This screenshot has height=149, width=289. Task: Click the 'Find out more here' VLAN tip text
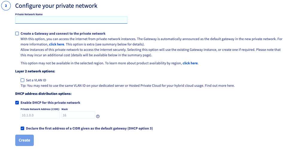point(220,86)
